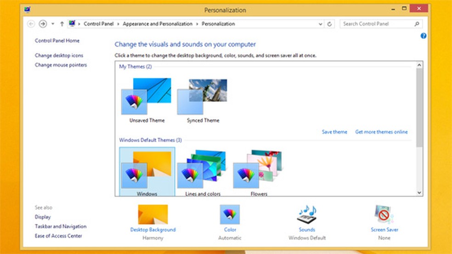Open Help via blue question mark
Viewport: 452px width, 254px height.
[423, 36]
